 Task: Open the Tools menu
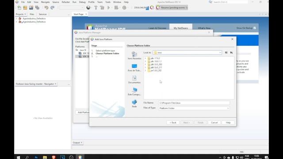[x=108, y=2]
